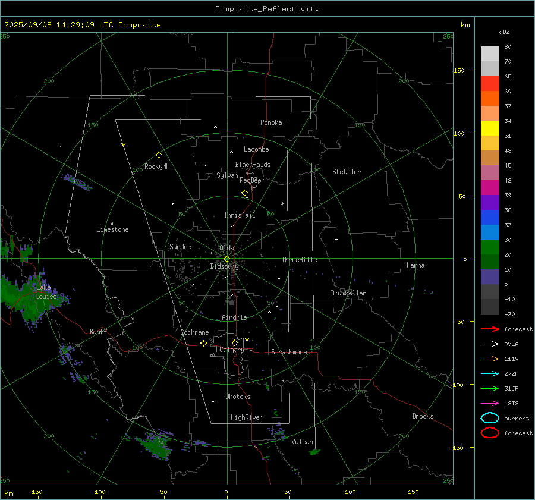Click the yellow diamond marker beside RockyMH
Screen dimensions: 535x500
[159, 155]
